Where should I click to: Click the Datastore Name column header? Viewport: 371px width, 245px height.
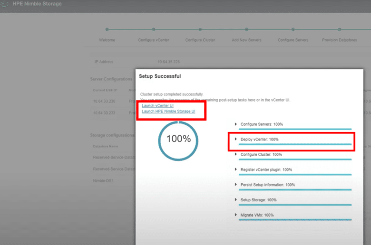[105, 146]
